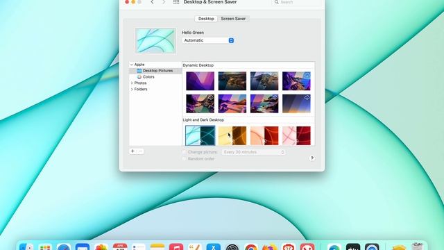Screen dimensions: 444x250
Task: Choose the pink and purple illustrated hills wallpaper
Action: (x=232, y=103)
